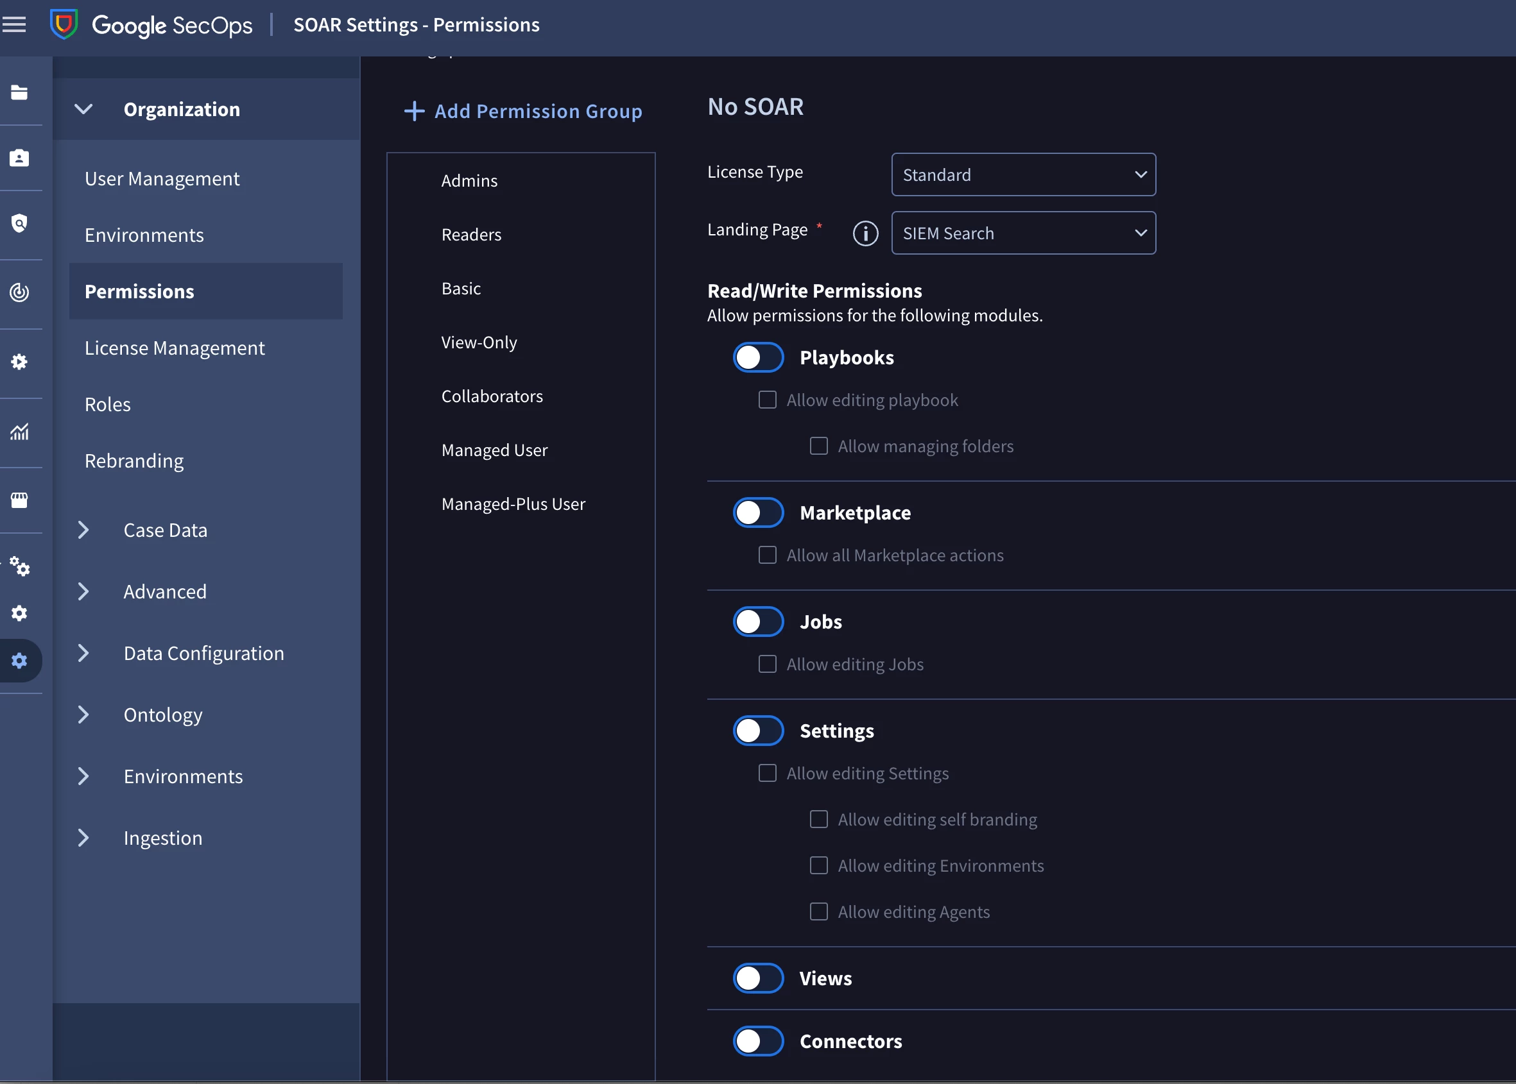Open the Cases folder icon in sidebar
1516x1084 pixels.
pos(19,92)
